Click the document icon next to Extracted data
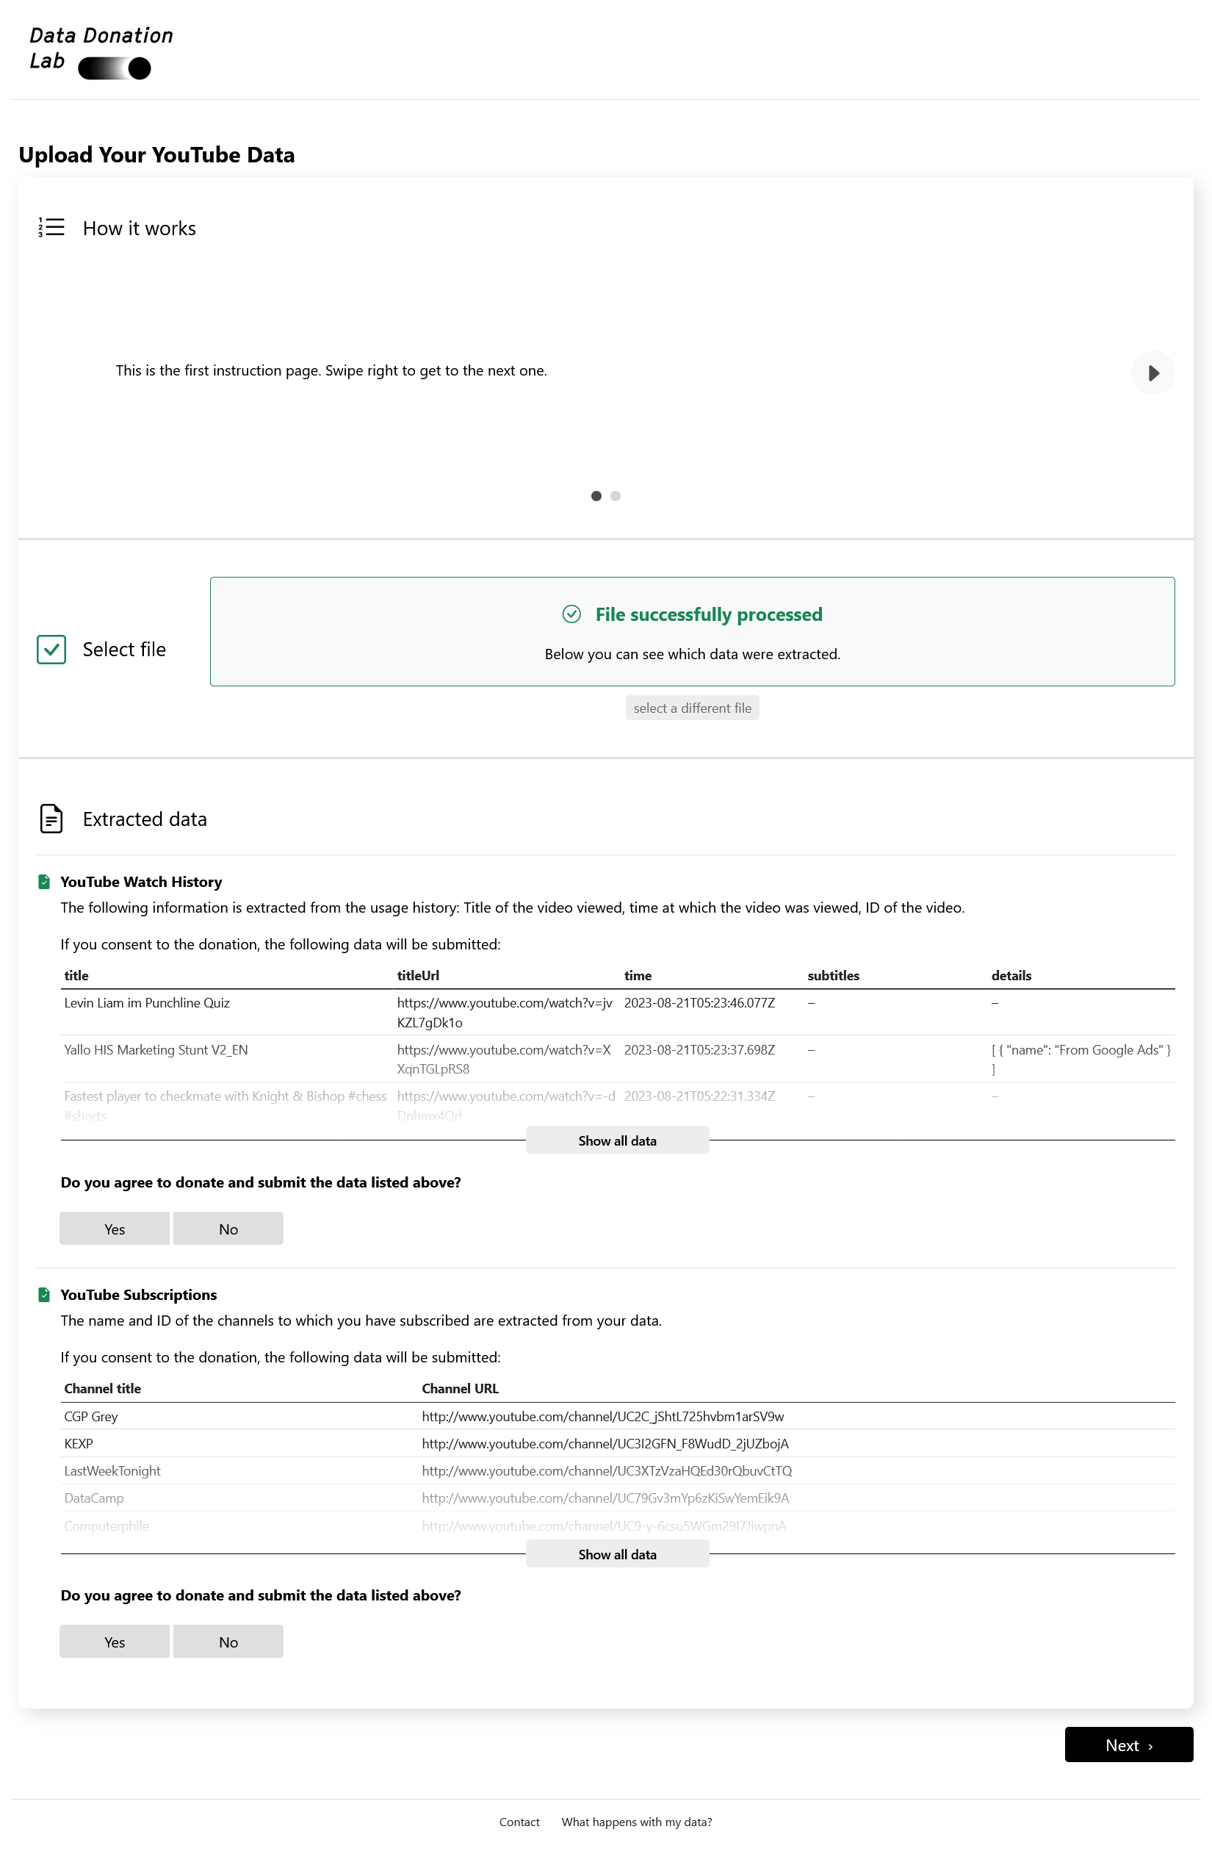The image size is (1212, 1854). pos(51,819)
